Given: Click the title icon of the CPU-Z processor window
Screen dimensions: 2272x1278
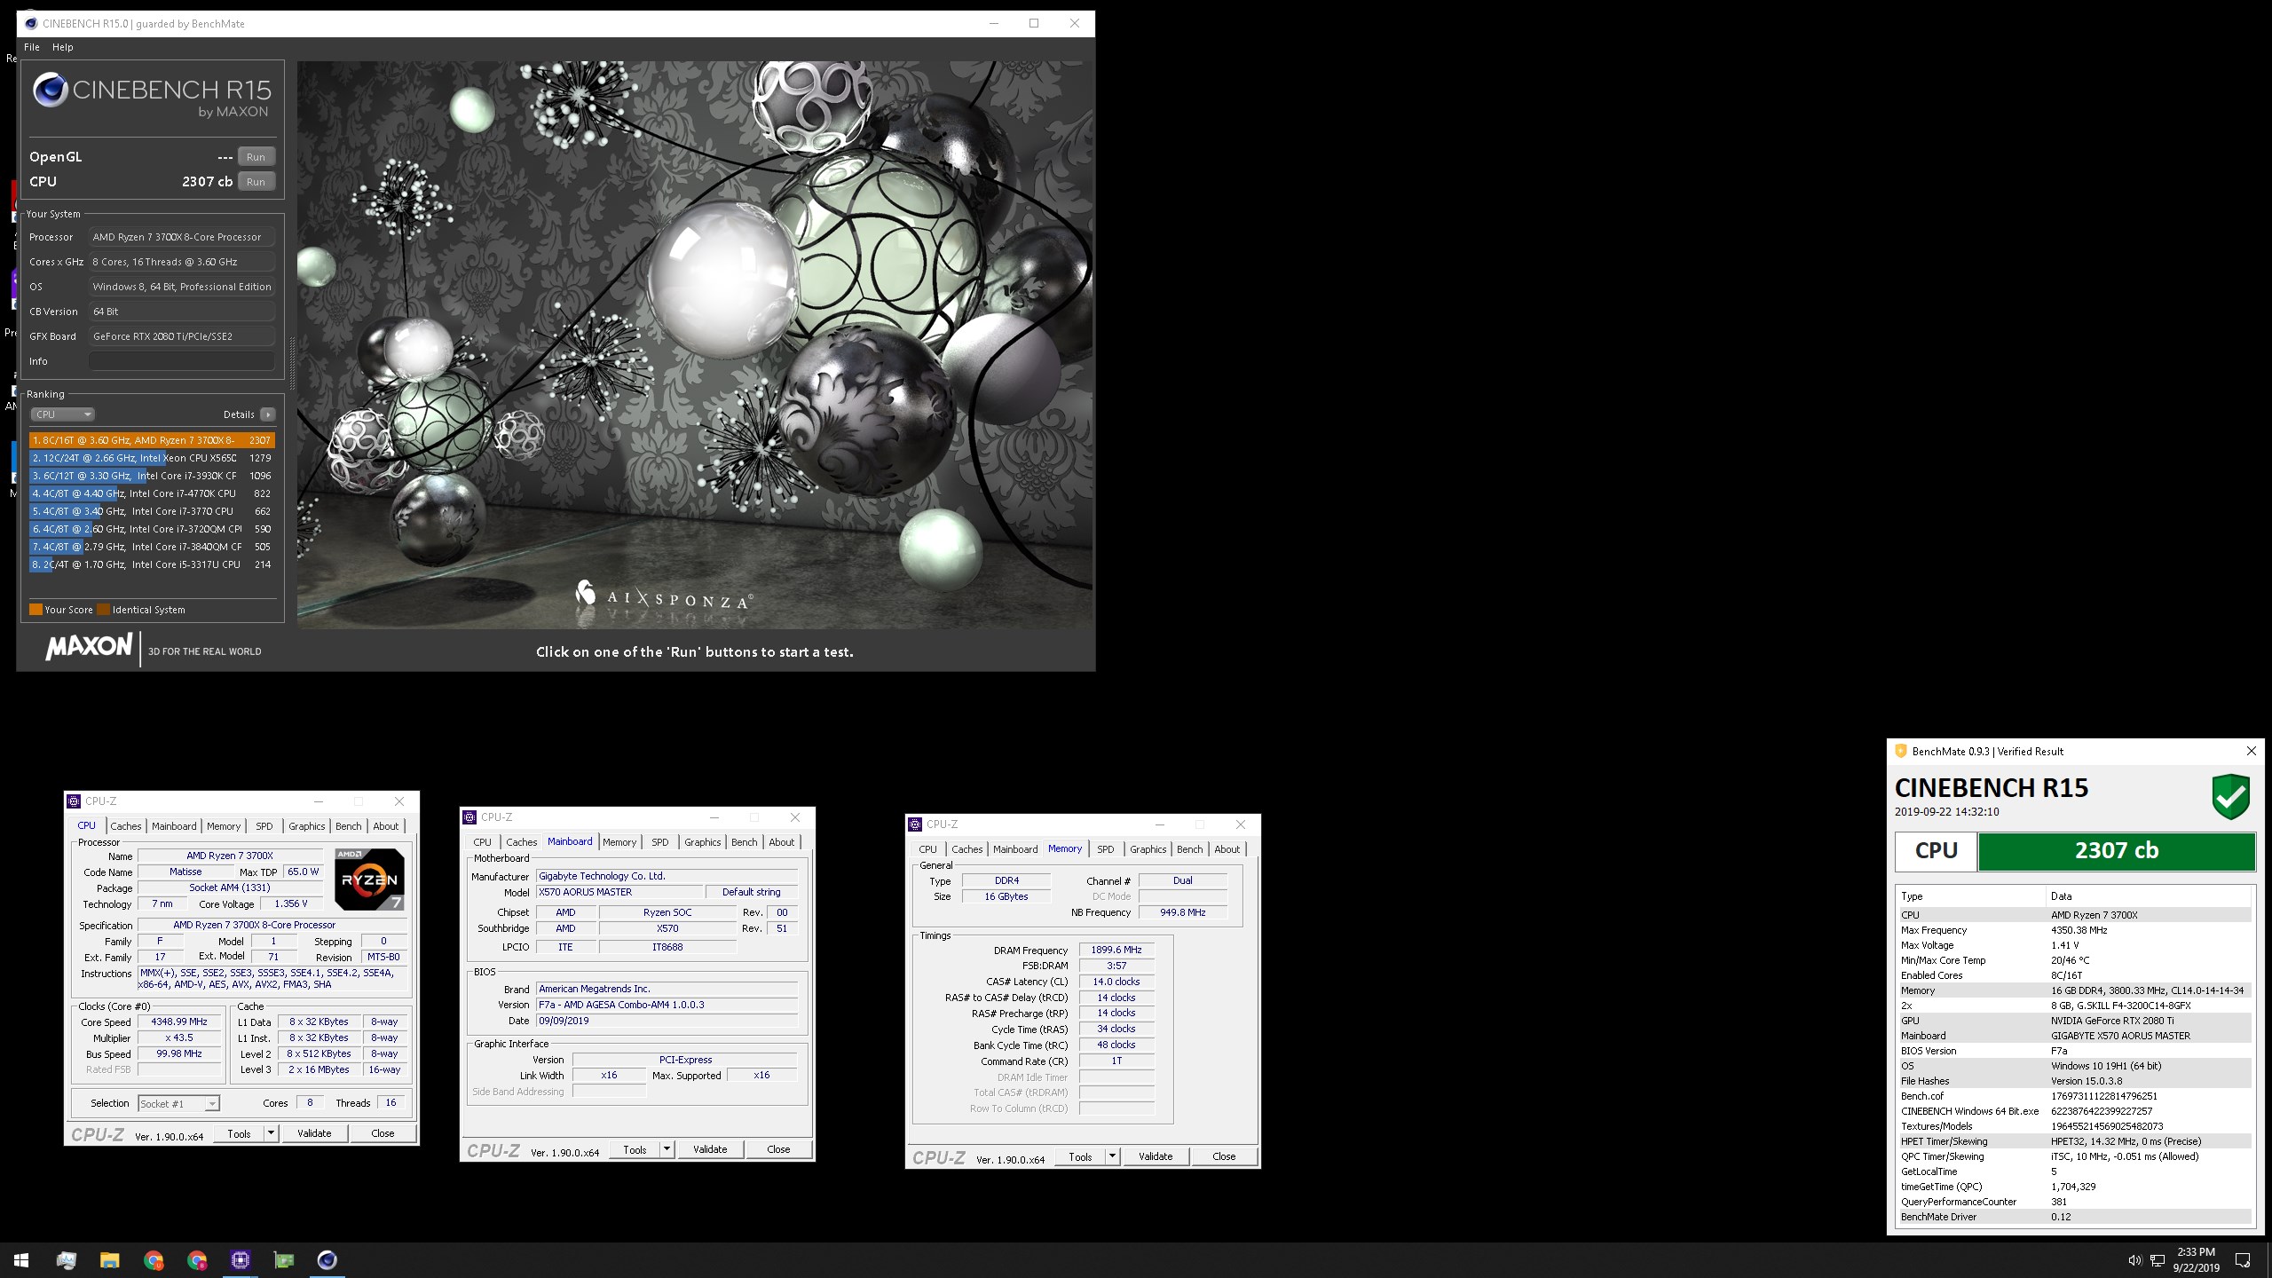Looking at the screenshot, I should (x=74, y=801).
